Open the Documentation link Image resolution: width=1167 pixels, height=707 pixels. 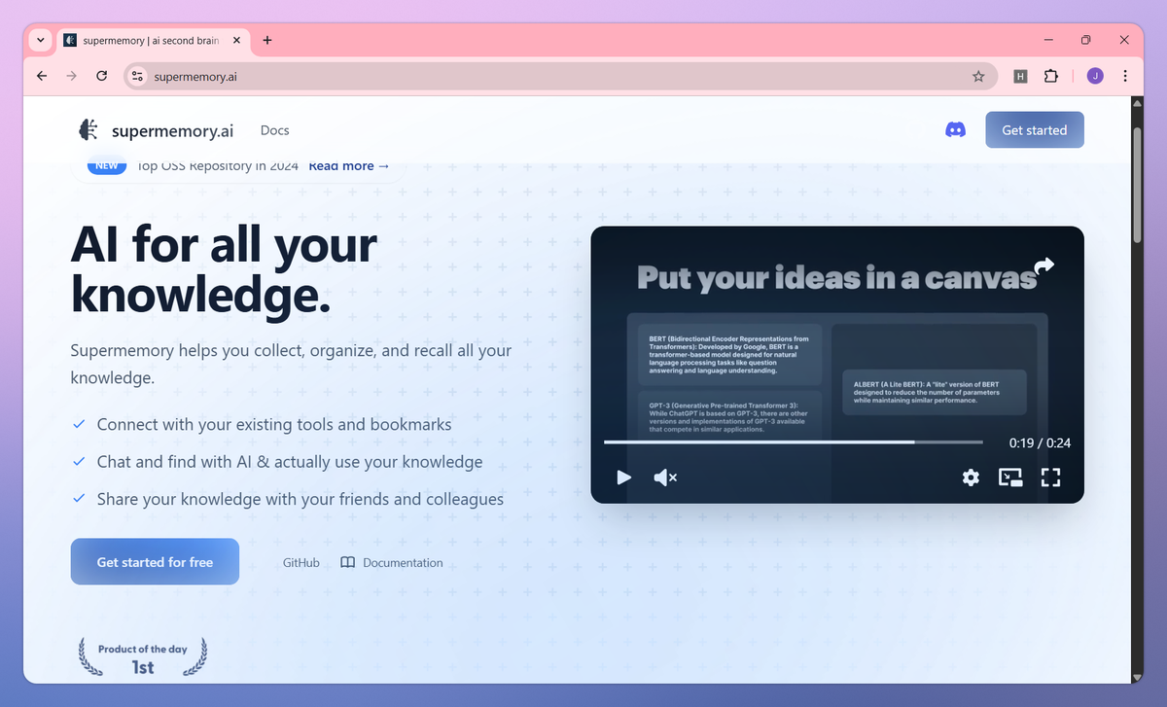point(403,562)
